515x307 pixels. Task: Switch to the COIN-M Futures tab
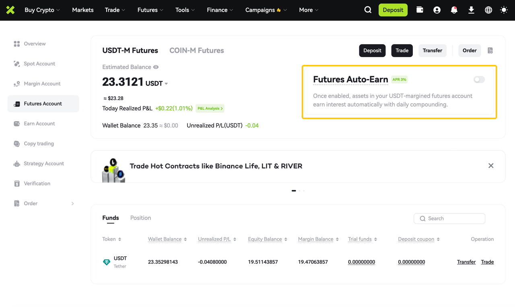click(x=196, y=51)
